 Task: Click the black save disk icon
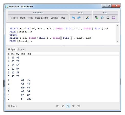(108, 18)
